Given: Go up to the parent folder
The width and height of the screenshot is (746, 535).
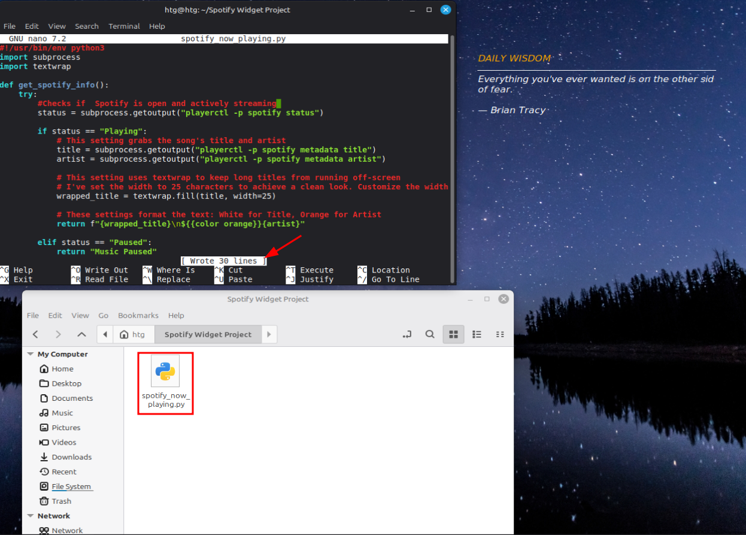Looking at the screenshot, I should [82, 334].
